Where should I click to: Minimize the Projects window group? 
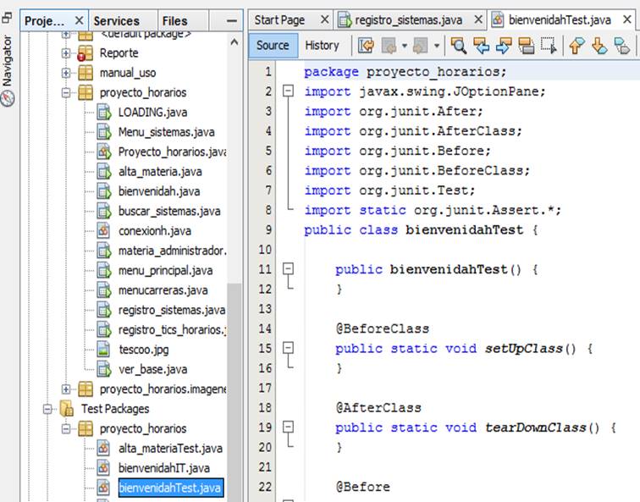(x=232, y=20)
